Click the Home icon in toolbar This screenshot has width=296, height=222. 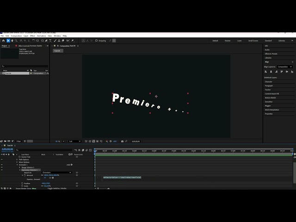point(3,41)
